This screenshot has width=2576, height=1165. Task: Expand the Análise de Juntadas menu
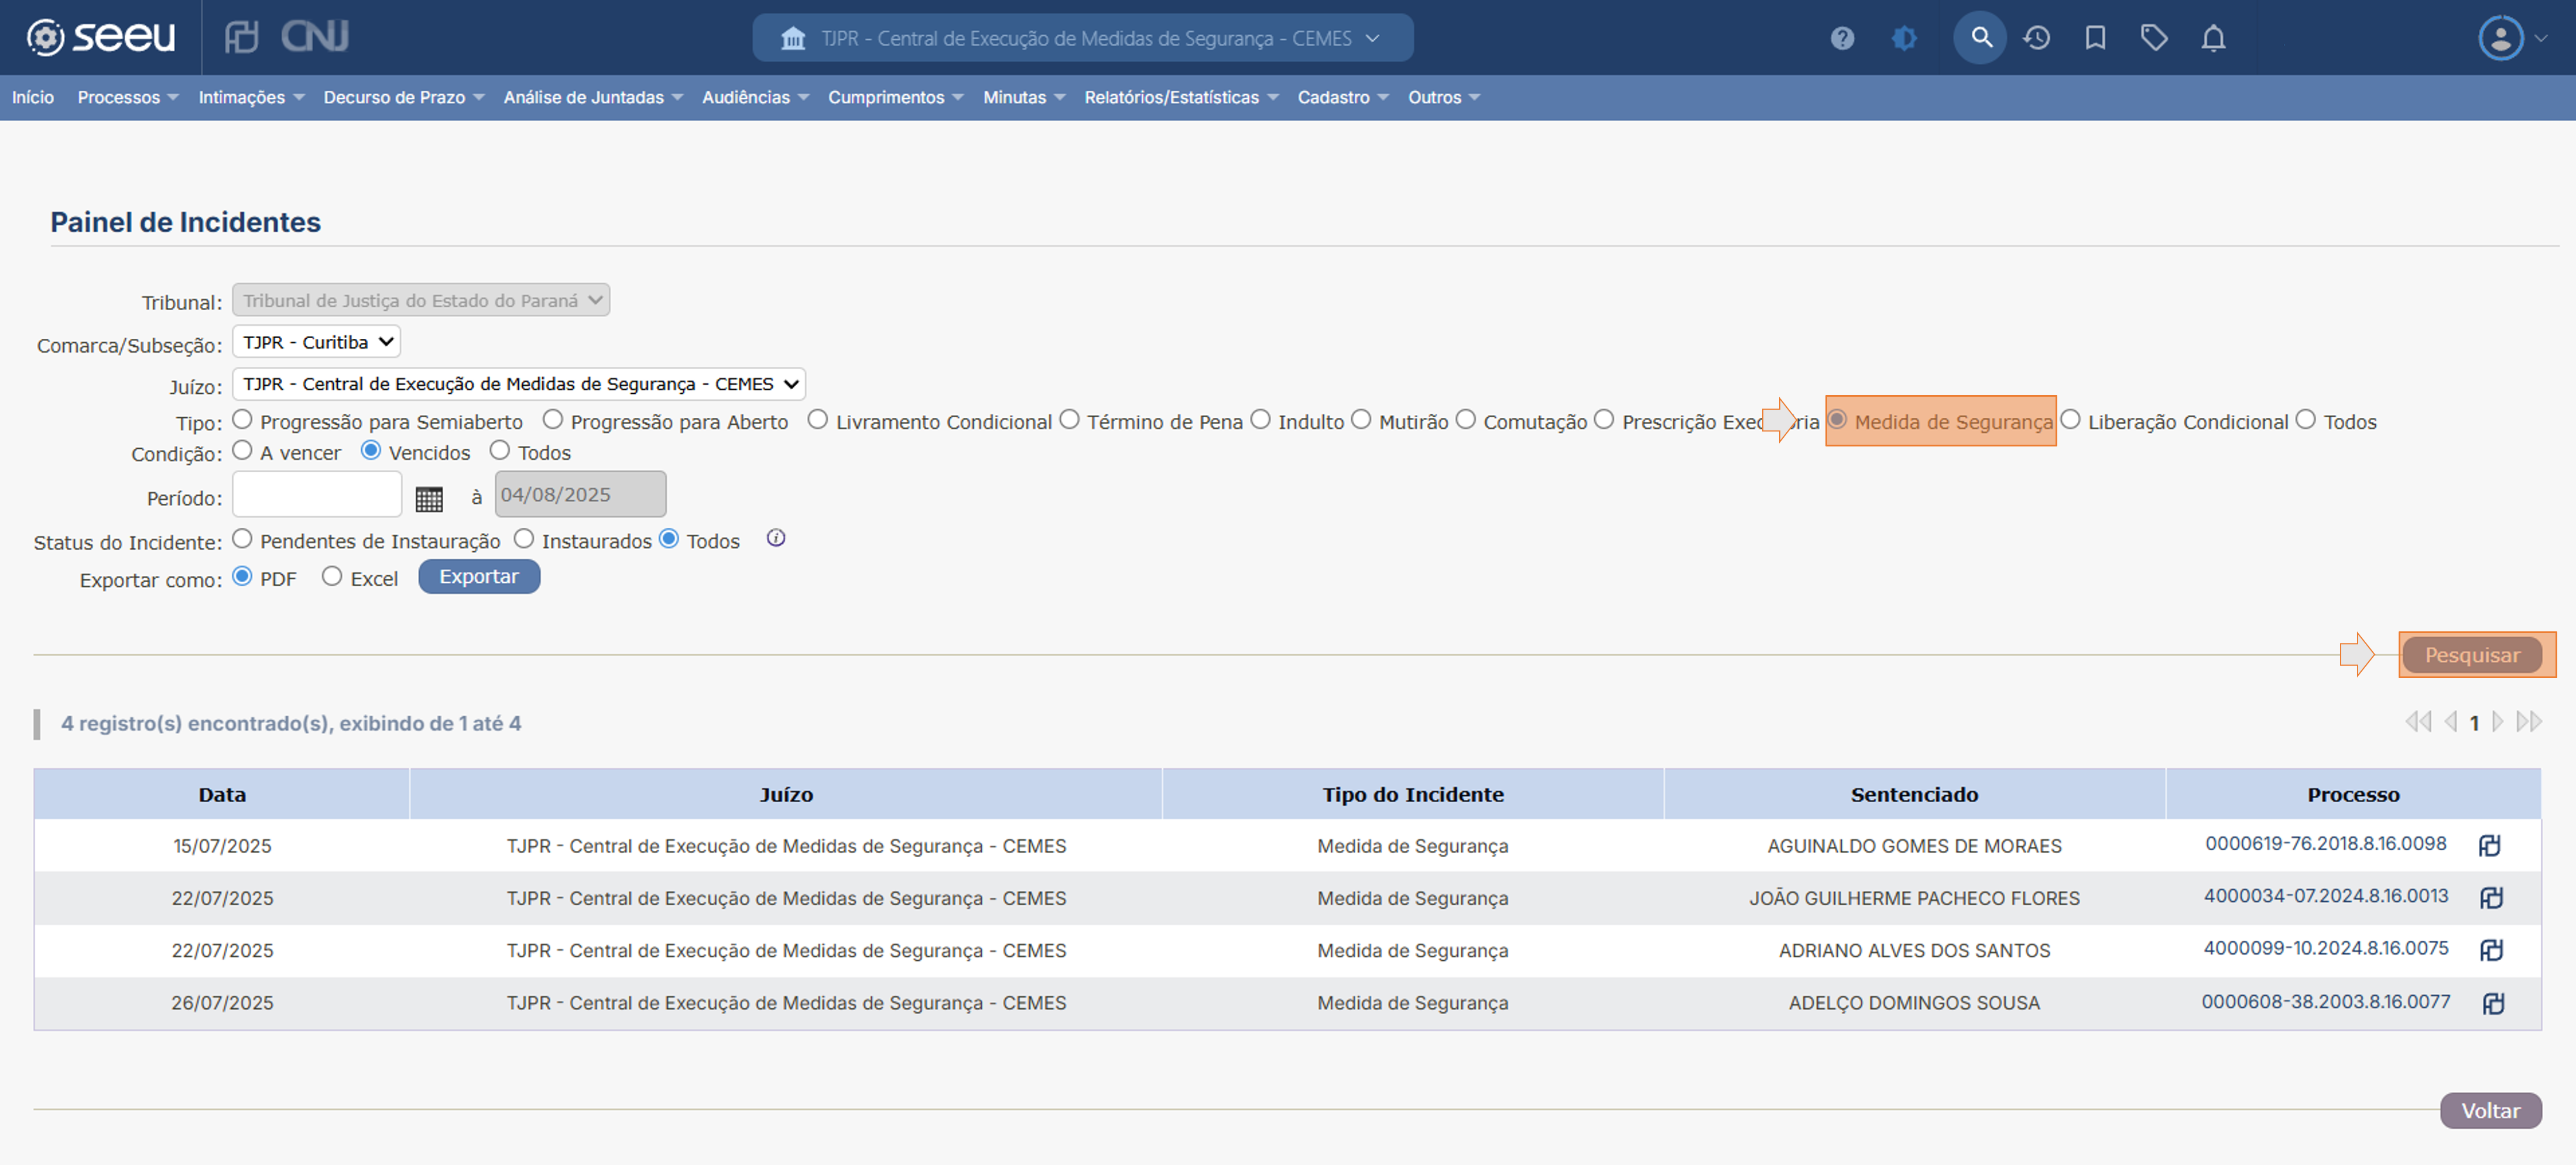click(593, 97)
